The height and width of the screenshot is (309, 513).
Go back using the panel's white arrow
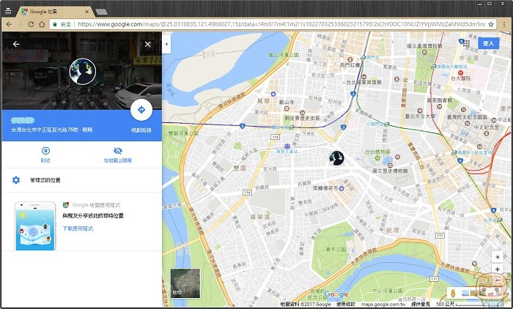(15, 44)
